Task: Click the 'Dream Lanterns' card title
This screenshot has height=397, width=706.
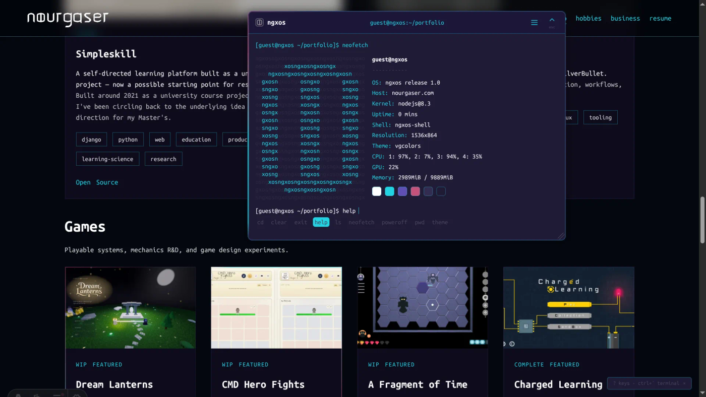Action: [114, 384]
